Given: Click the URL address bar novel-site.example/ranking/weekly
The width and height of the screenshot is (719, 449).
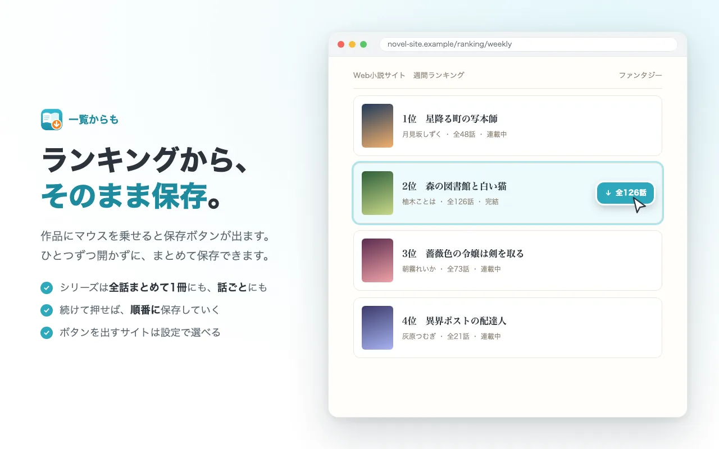Looking at the screenshot, I should click(528, 44).
